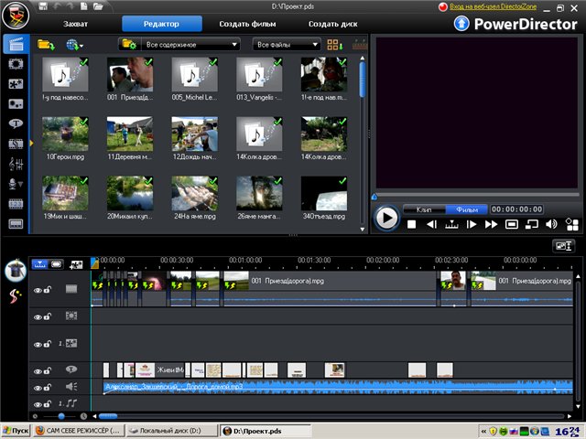Viewport: 586px width, 439px height.
Task: Click the import media folder icon
Action: (x=46, y=43)
